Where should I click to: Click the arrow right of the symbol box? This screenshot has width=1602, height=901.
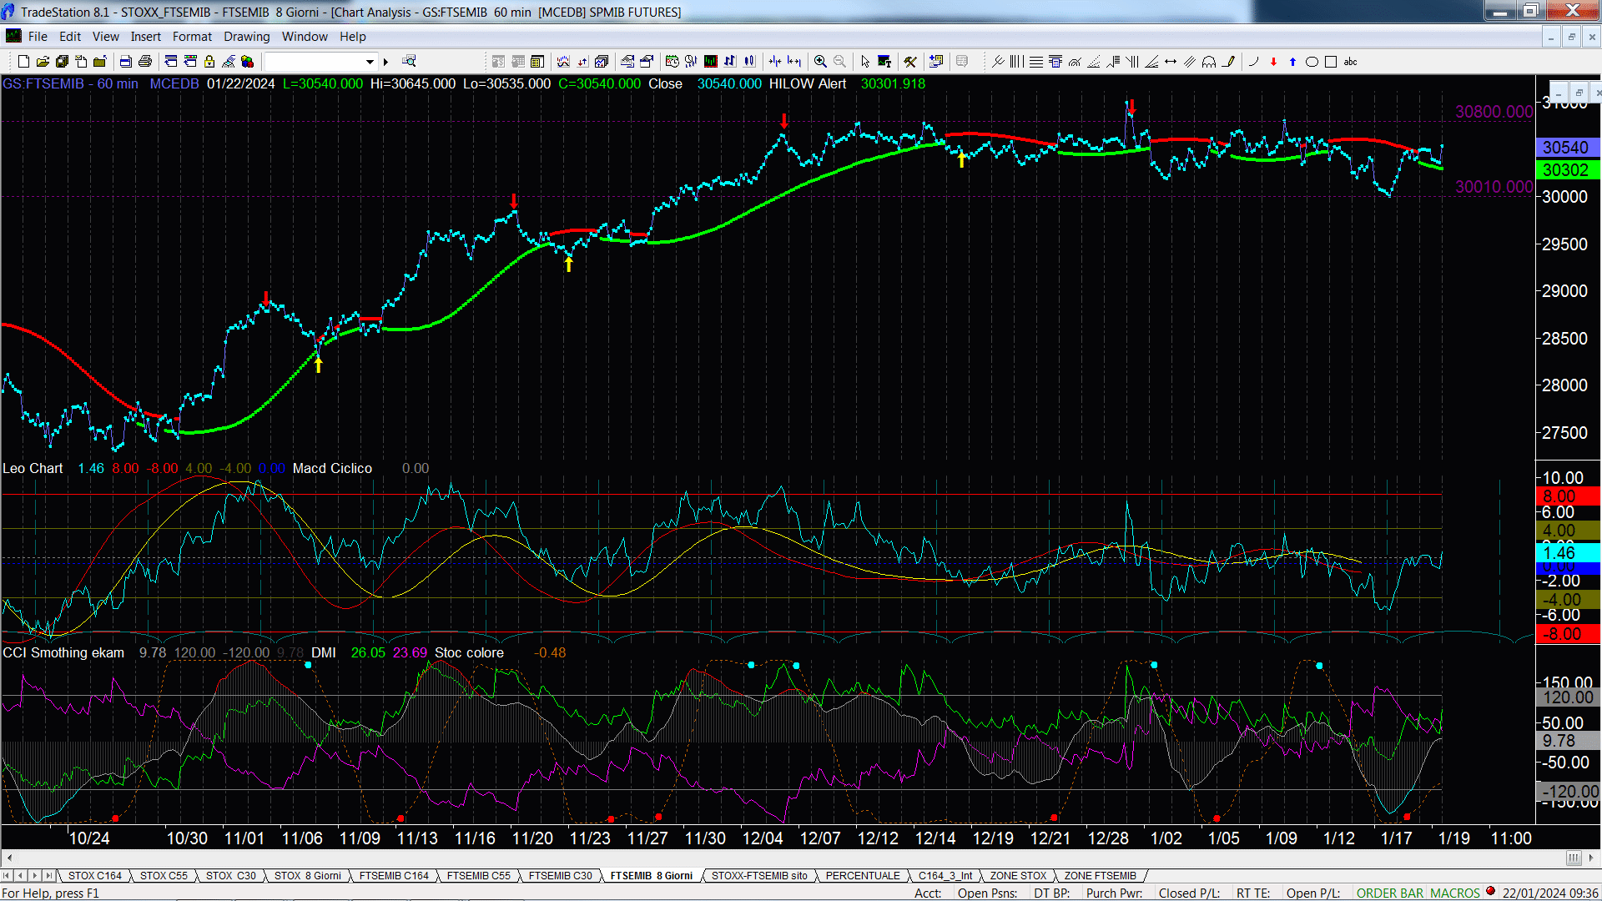point(385,62)
